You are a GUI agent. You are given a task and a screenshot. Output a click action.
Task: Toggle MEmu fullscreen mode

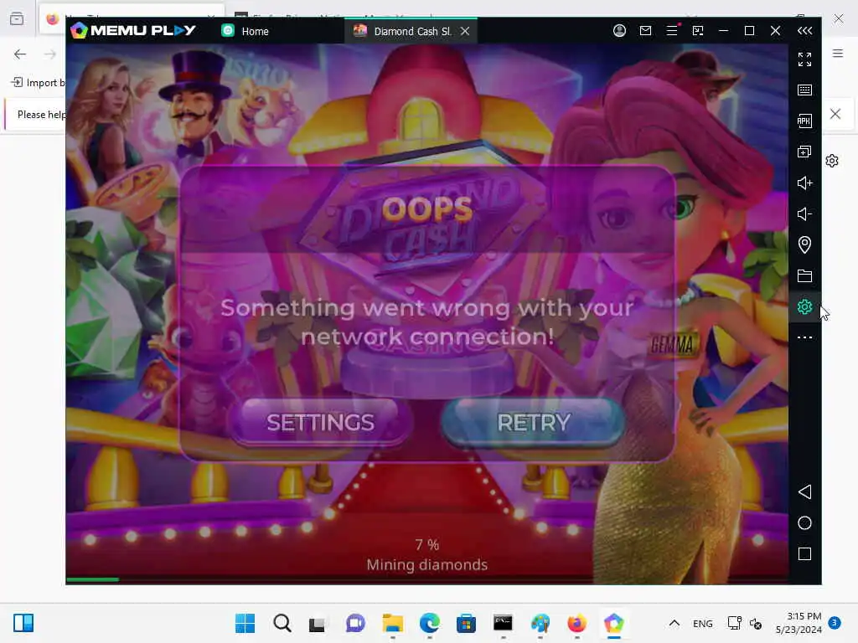click(x=804, y=59)
